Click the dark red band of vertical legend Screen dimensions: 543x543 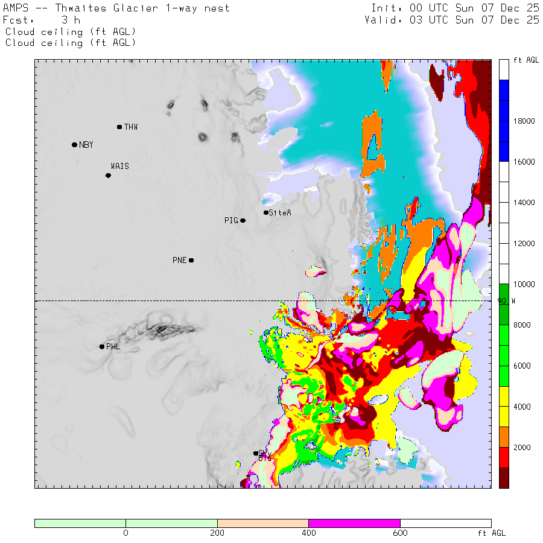point(504,478)
